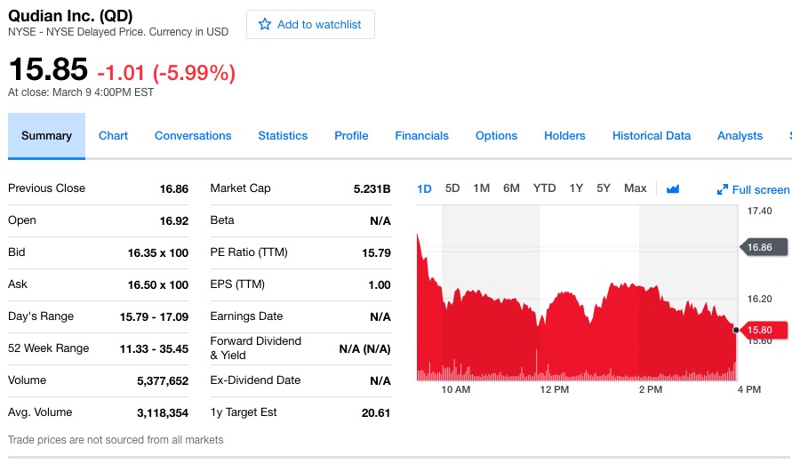Select the 1Y chart range
Viewport: 792px width, 464px height.
coord(576,188)
